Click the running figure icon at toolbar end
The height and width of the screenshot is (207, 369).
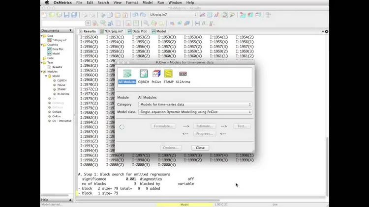coord(268,15)
